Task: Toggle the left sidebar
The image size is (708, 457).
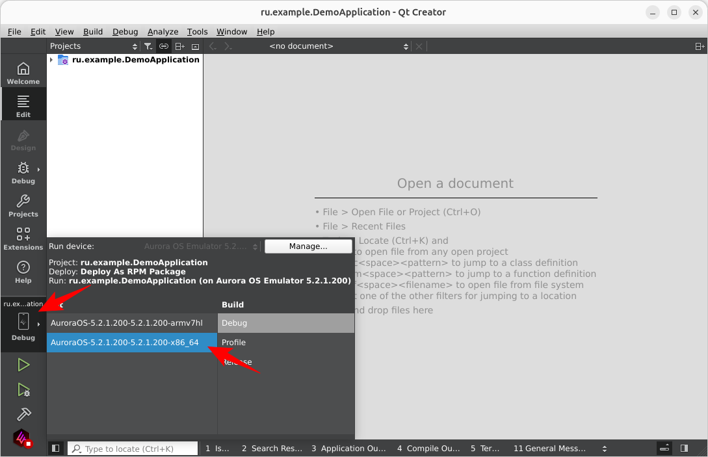Action: click(55, 448)
